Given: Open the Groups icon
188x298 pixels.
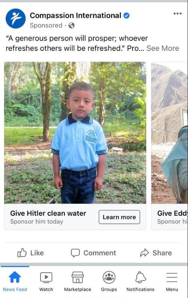Looking at the screenshot, I should point(109,277).
